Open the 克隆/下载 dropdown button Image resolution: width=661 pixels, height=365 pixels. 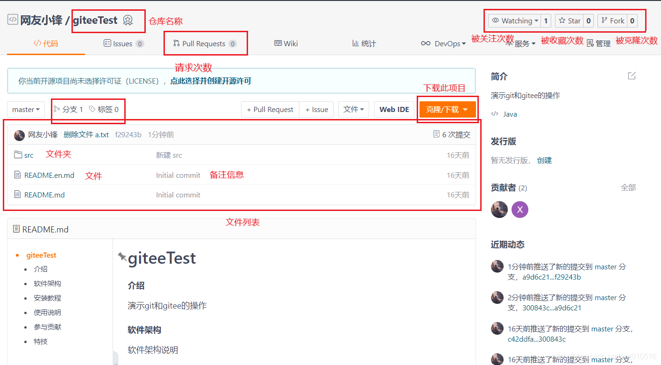448,109
